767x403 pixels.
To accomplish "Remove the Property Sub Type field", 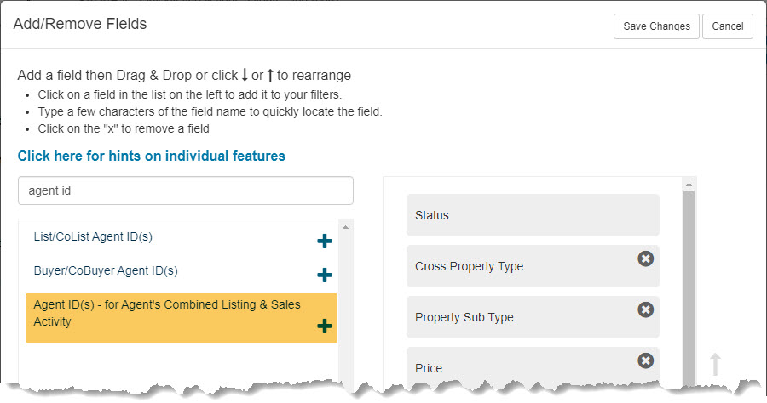I will pos(645,309).
